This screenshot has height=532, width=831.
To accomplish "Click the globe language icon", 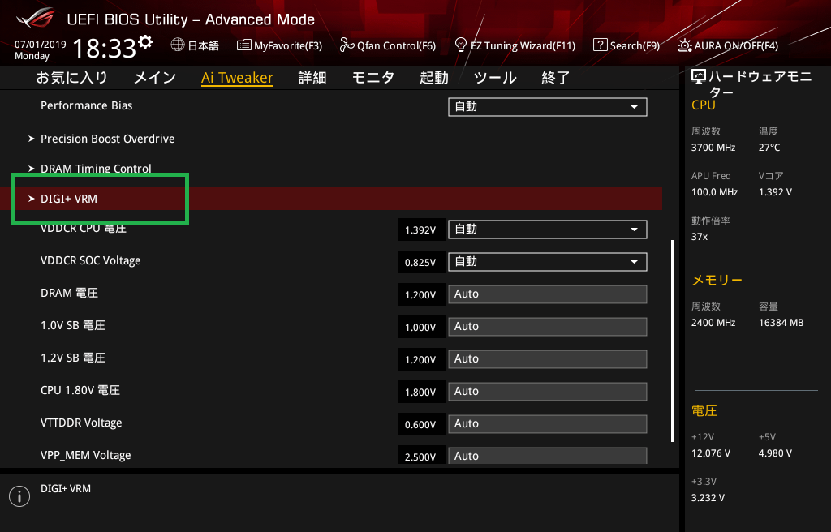I will (x=178, y=45).
